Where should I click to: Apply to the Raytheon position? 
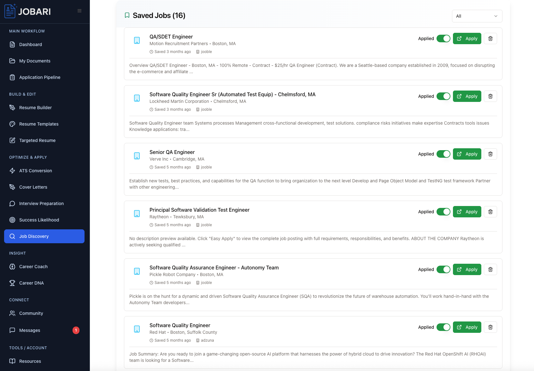pos(467,212)
